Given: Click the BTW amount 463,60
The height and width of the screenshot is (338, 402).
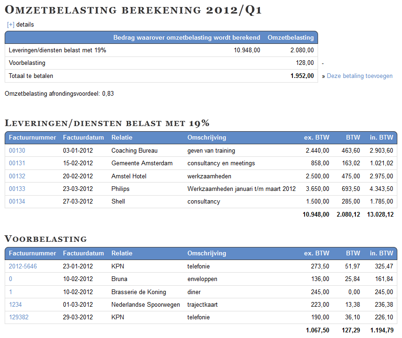Looking at the screenshot, I should pyautogui.click(x=351, y=151).
